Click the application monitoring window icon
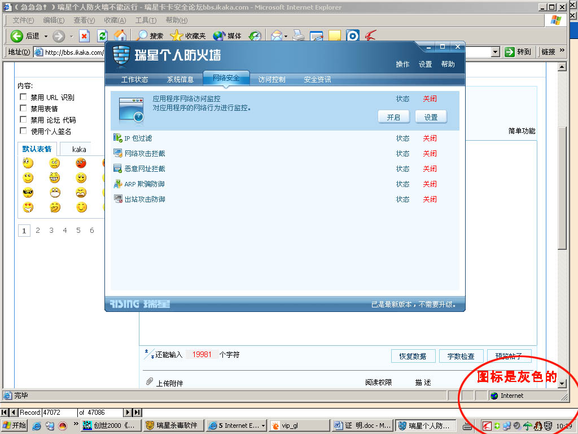578x434 pixels. point(131,110)
